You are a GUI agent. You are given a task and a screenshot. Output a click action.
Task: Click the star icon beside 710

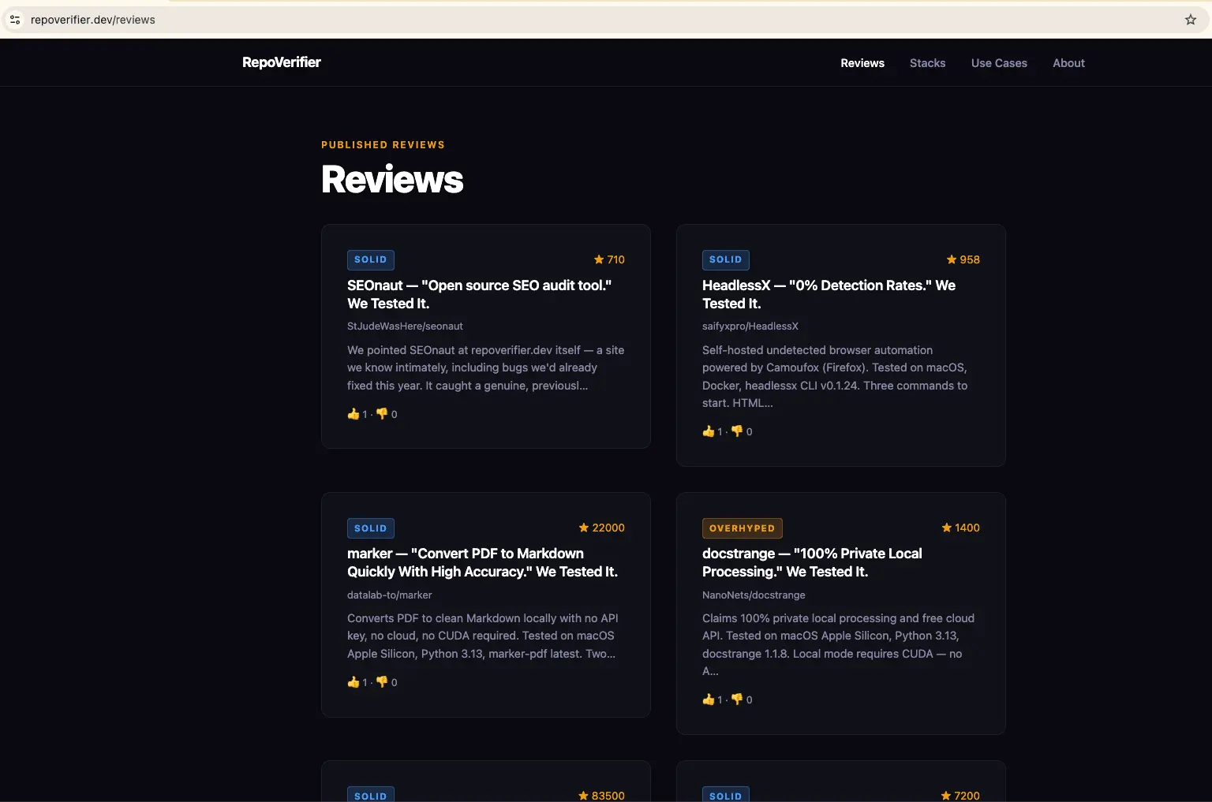[x=599, y=259]
